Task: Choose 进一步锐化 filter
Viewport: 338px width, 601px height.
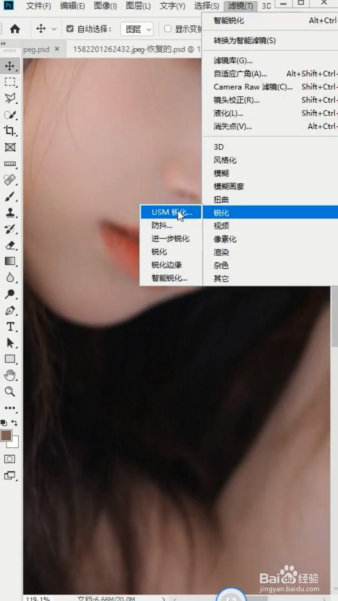Action: tap(171, 239)
